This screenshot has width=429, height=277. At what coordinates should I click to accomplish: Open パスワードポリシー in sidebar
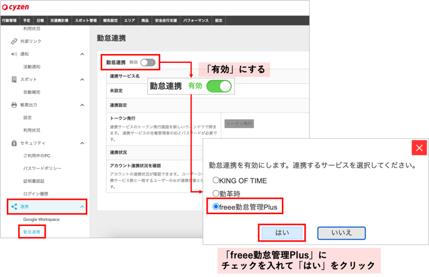click(x=42, y=168)
